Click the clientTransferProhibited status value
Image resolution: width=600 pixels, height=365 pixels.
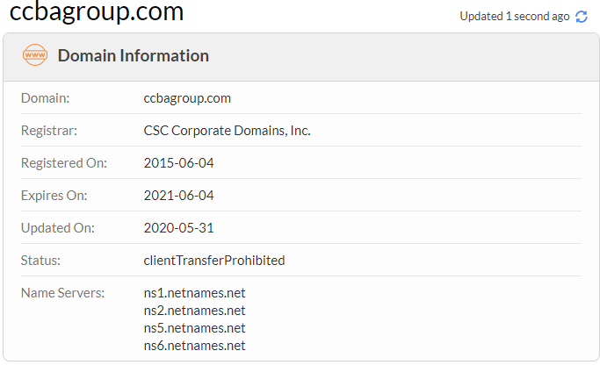(x=214, y=261)
